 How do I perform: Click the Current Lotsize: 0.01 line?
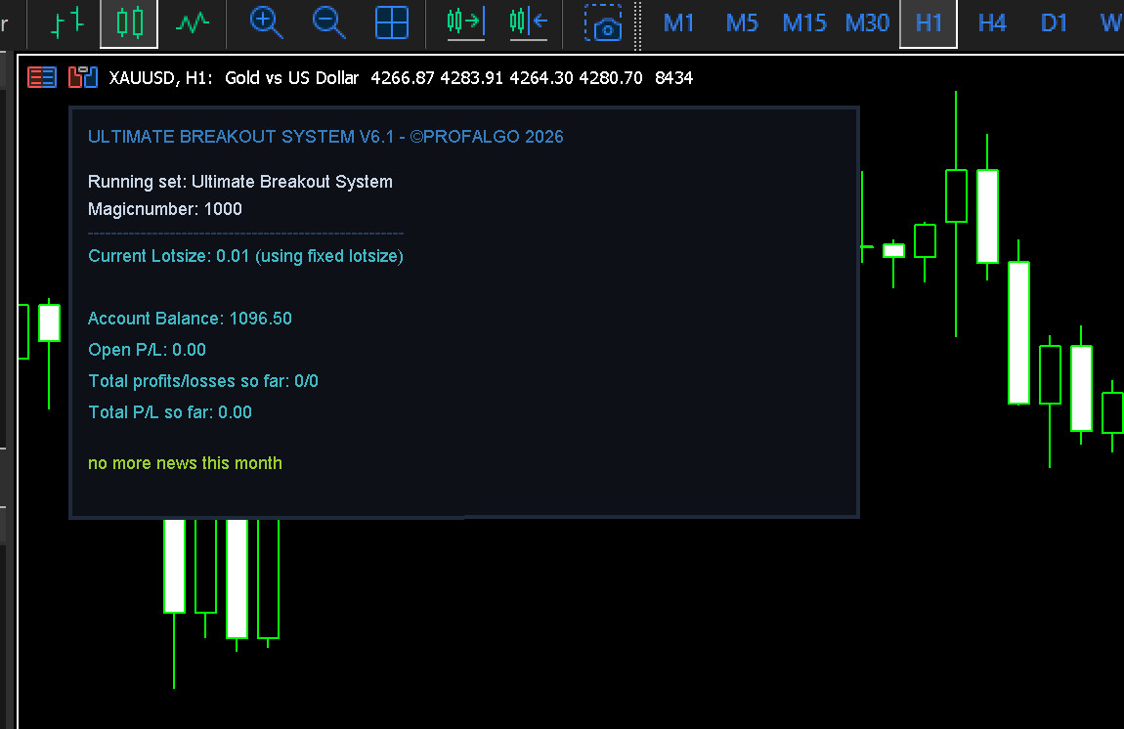click(245, 256)
